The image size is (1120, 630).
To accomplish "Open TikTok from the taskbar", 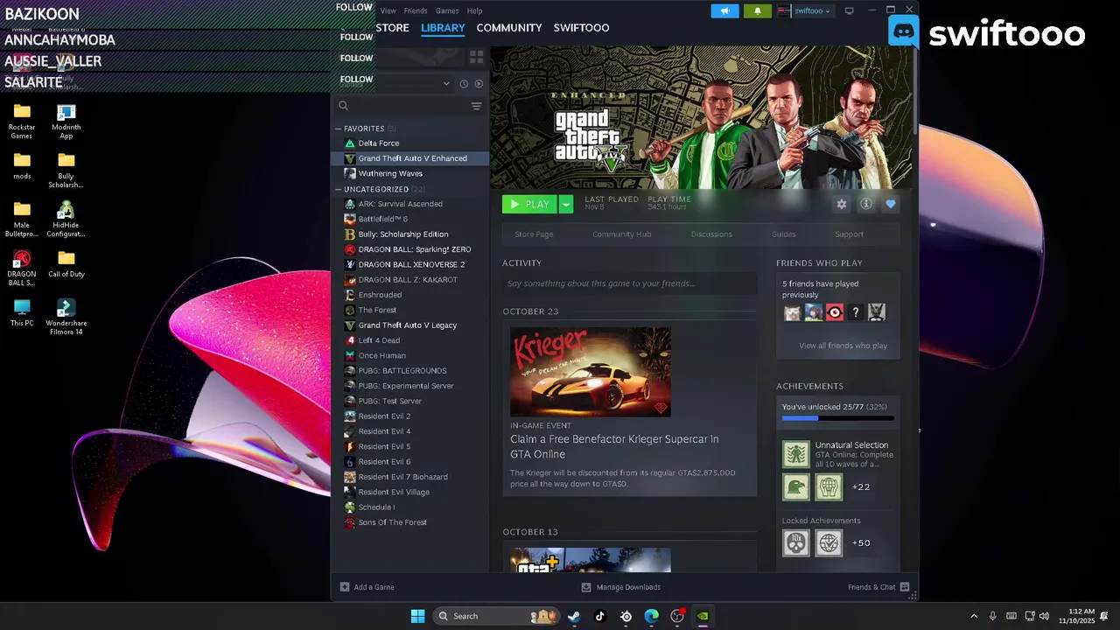I will [x=600, y=616].
